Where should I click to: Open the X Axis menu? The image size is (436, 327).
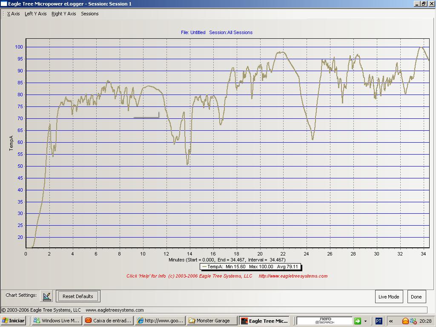pos(14,14)
